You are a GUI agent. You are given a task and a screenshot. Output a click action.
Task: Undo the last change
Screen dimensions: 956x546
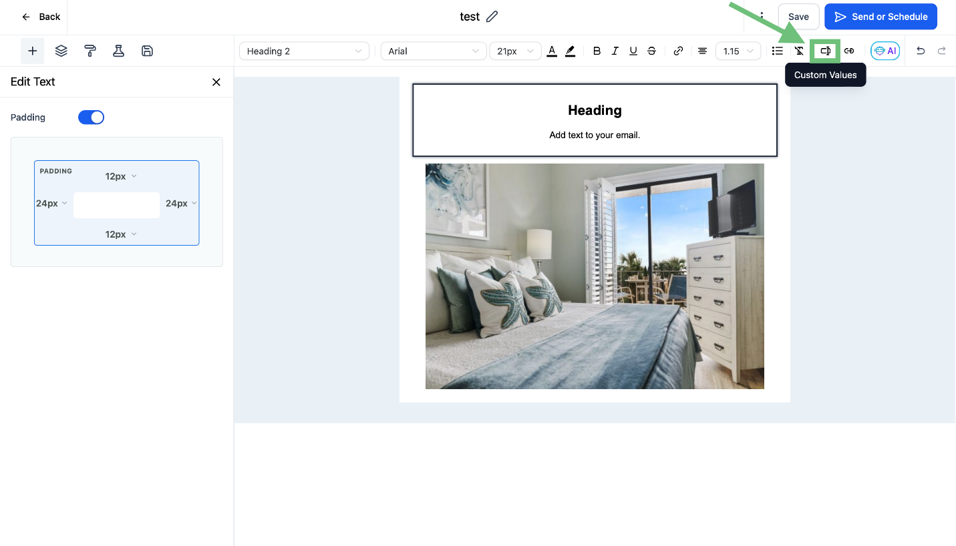[x=921, y=51]
